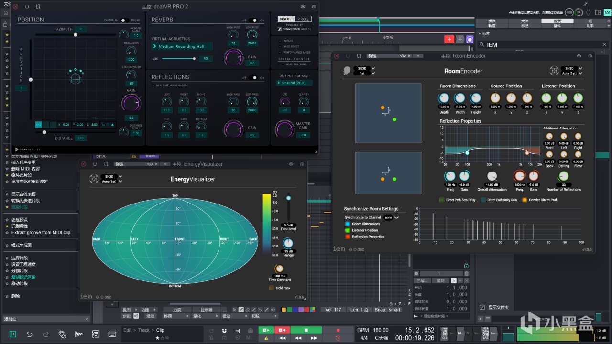The width and height of the screenshot is (612, 344).
Task: Click Redo arrow in bottom toolbar
Action: point(46,334)
